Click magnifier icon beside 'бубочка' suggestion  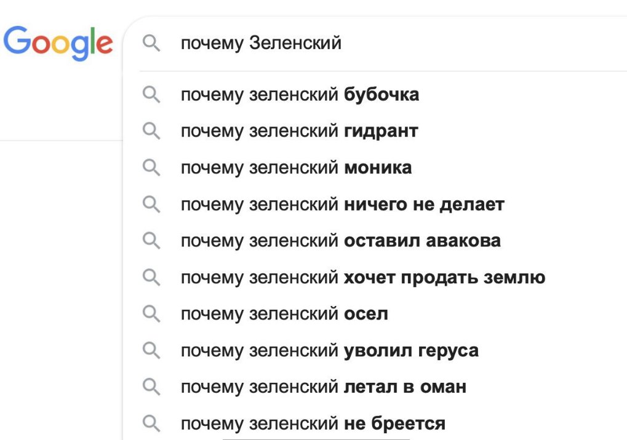pyautogui.click(x=151, y=95)
